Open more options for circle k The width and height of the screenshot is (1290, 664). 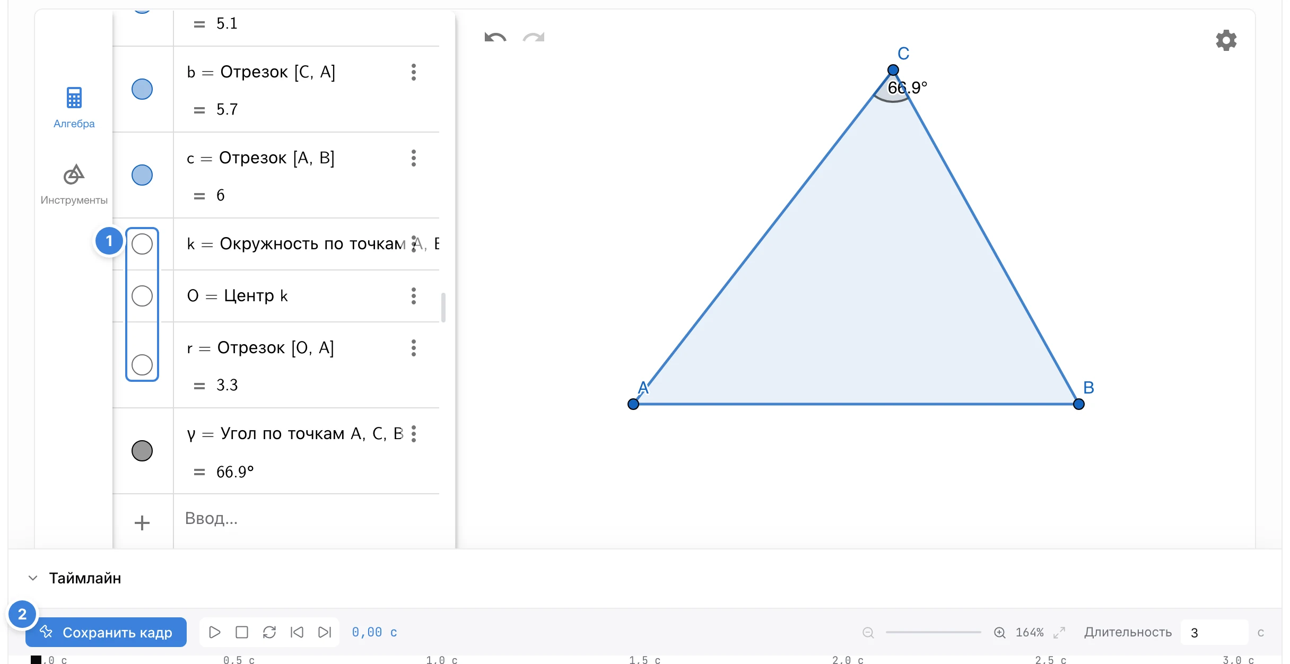click(x=414, y=244)
